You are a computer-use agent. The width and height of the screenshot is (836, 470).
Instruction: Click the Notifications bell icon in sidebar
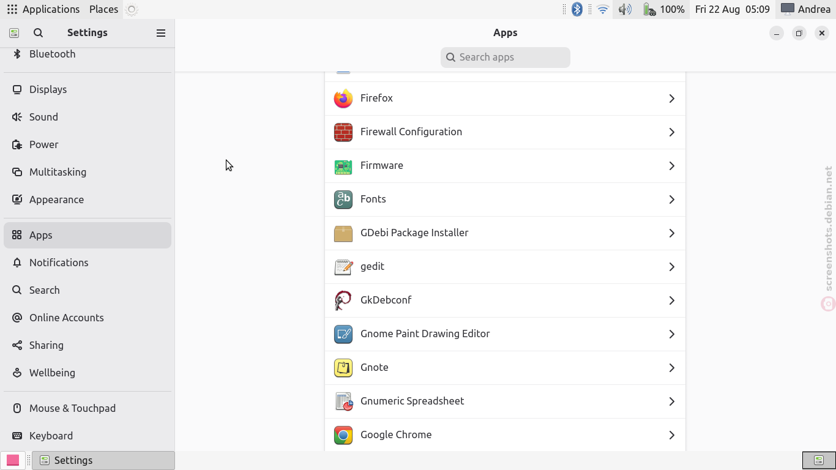(17, 263)
